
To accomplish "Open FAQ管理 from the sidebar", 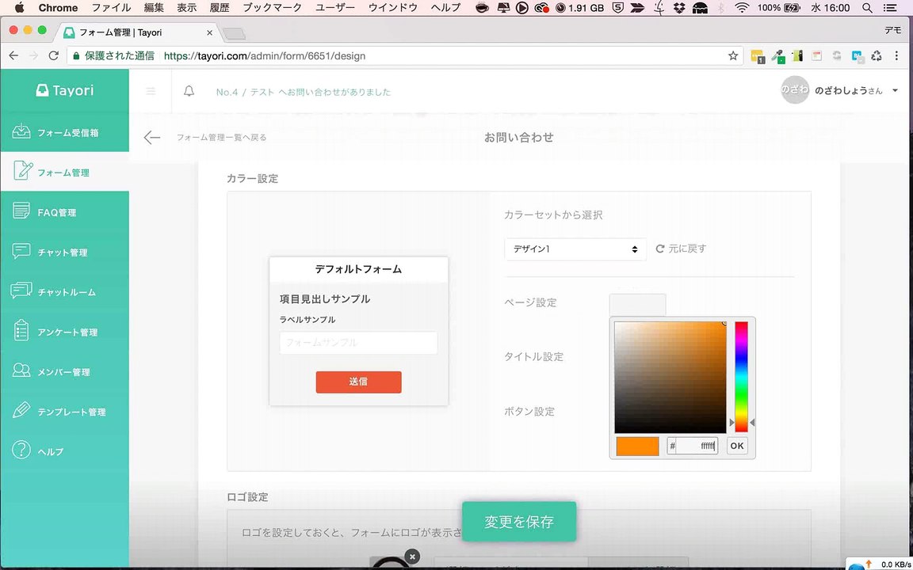I will [x=64, y=212].
